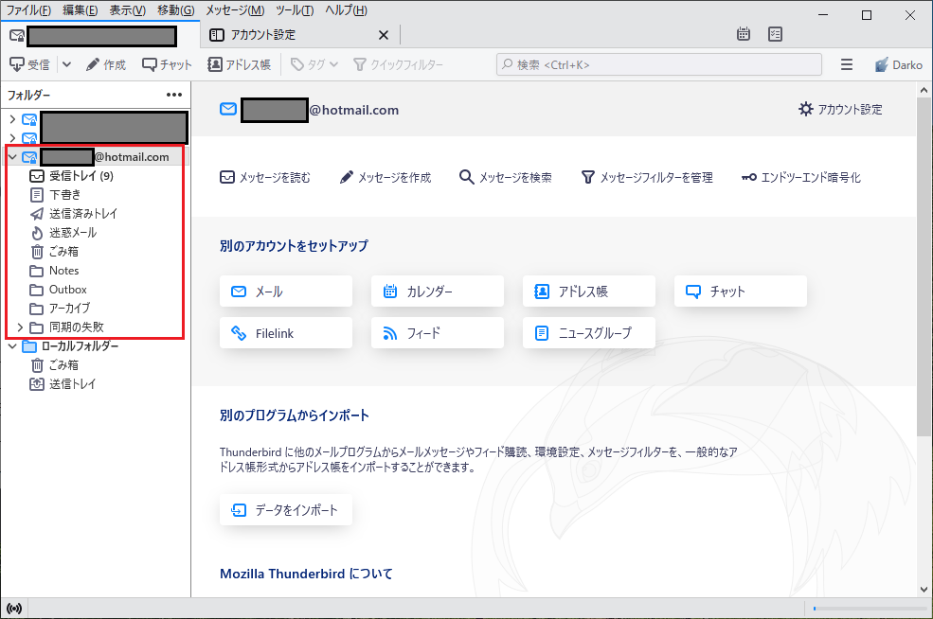This screenshot has width=933, height=619.
Task: Open the 表示(V) menu
Action: click(x=127, y=10)
